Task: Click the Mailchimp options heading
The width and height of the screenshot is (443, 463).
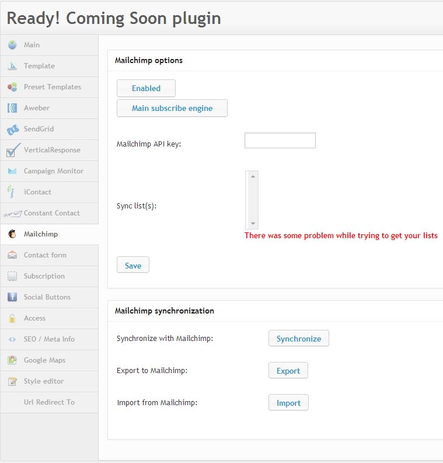Action: tap(149, 60)
